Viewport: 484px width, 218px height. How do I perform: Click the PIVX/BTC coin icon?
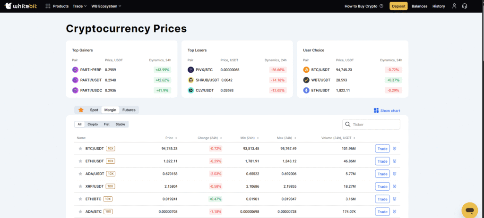(190, 70)
